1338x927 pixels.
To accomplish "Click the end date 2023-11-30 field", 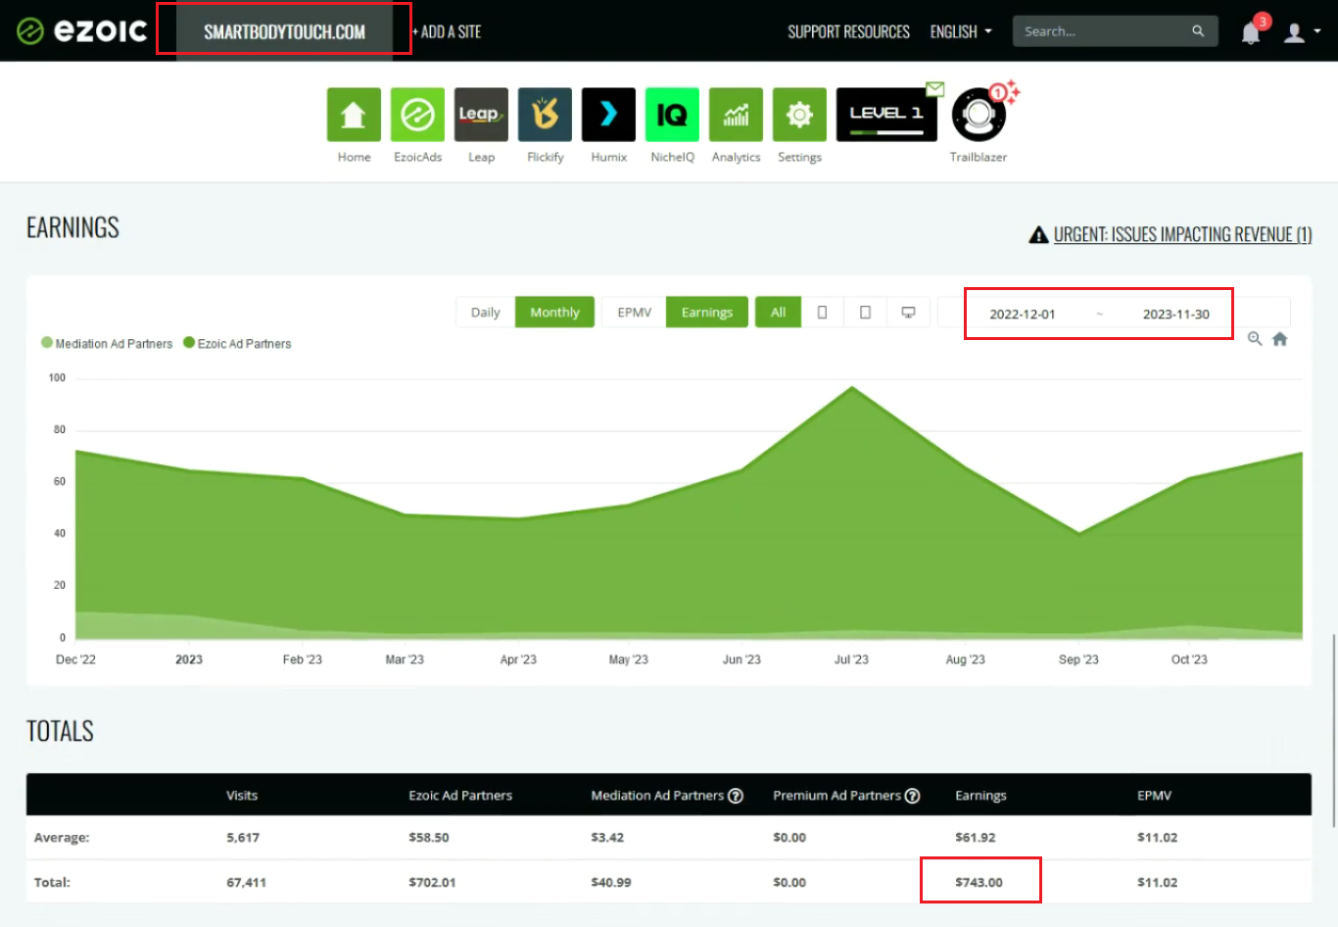I will click(1175, 315).
